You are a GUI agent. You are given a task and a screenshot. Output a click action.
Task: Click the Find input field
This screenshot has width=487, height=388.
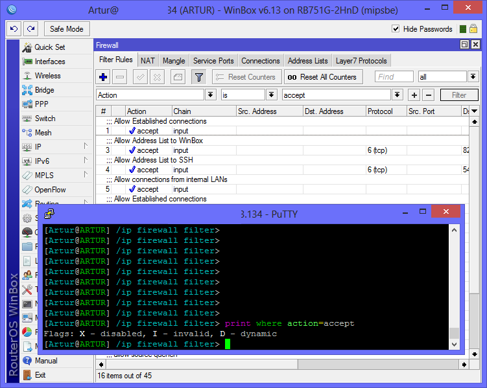394,77
